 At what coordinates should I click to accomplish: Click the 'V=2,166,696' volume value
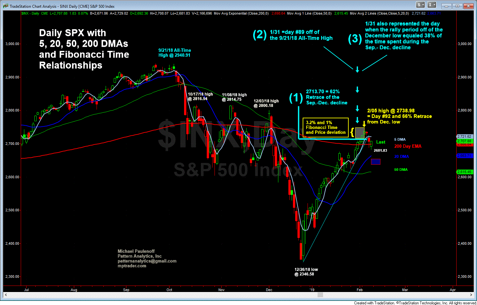[x=202, y=14]
